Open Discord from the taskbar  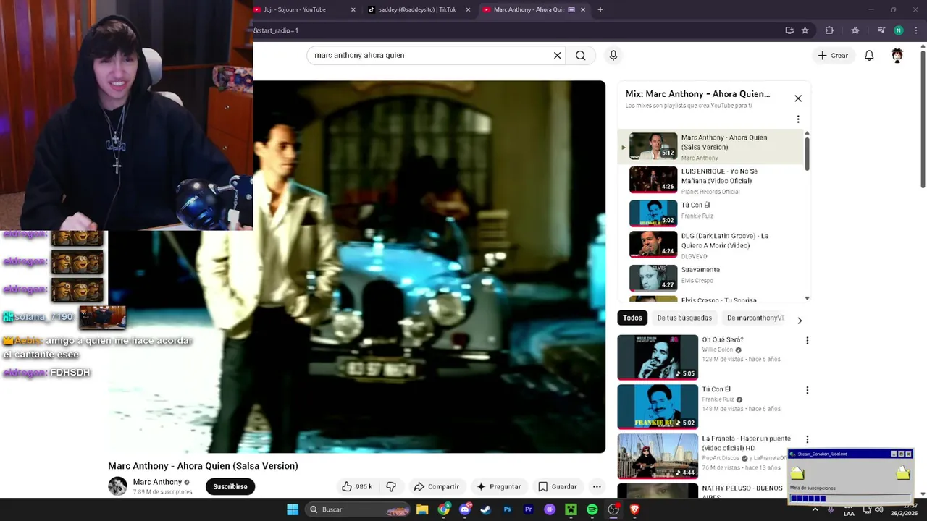(465, 509)
